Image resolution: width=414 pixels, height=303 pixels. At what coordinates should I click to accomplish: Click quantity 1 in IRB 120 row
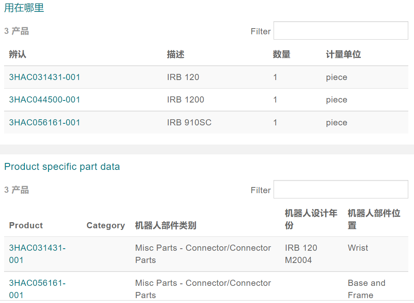[x=275, y=77]
